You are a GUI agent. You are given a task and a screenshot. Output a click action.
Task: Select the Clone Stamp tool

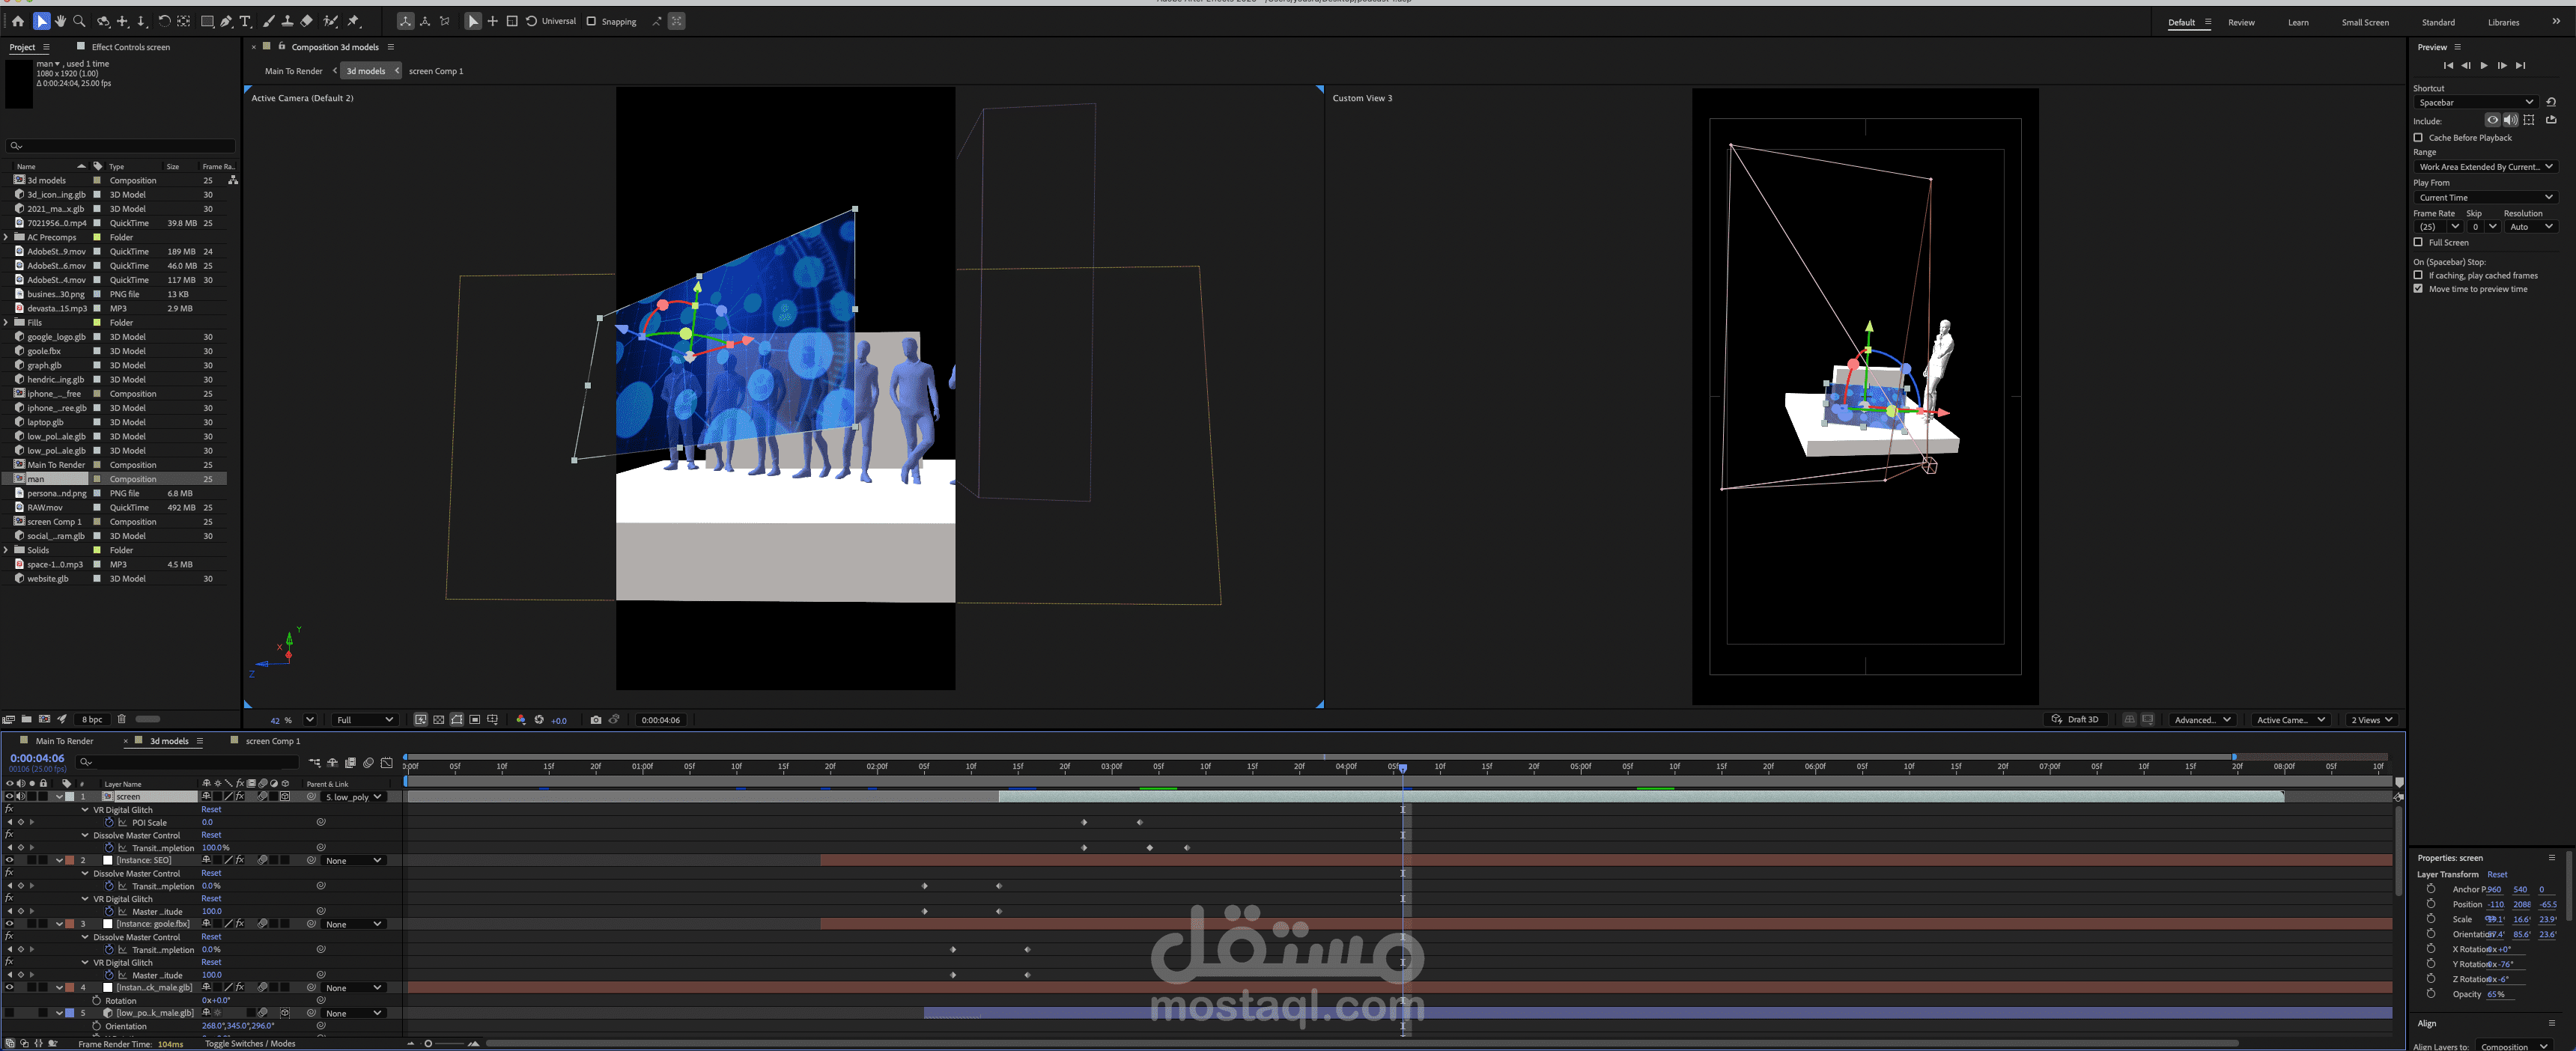[288, 21]
